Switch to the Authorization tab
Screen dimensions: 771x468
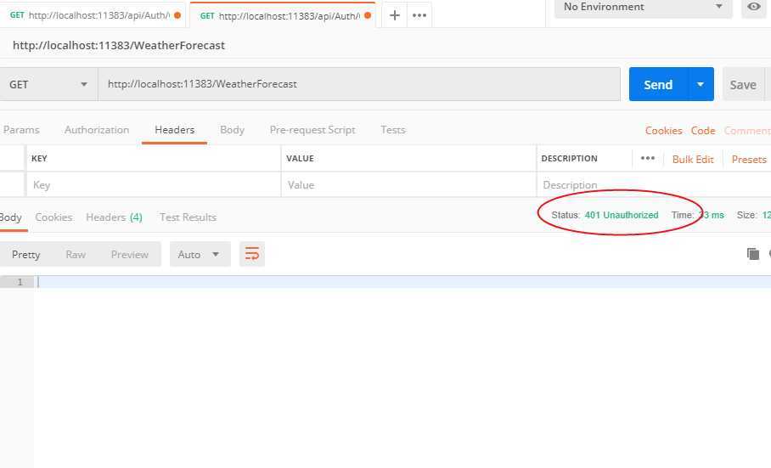pyautogui.click(x=97, y=130)
